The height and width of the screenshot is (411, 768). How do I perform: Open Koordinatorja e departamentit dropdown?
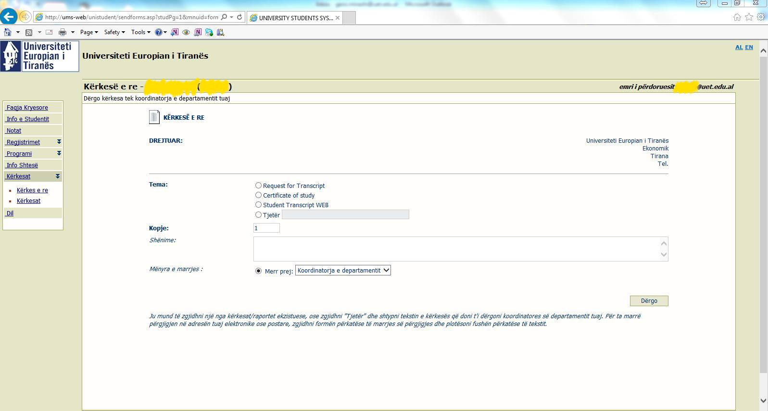tap(343, 271)
